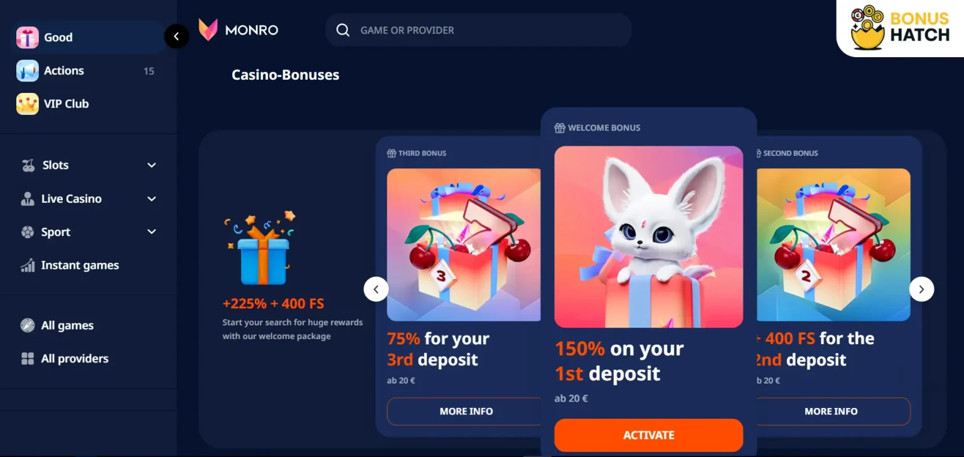Click More Info on second bonus

[x=831, y=411]
